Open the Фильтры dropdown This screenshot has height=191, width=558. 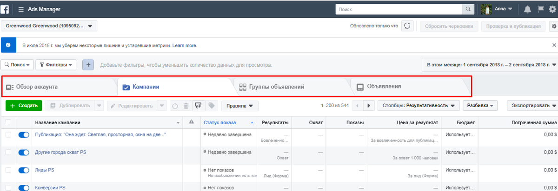(x=56, y=65)
